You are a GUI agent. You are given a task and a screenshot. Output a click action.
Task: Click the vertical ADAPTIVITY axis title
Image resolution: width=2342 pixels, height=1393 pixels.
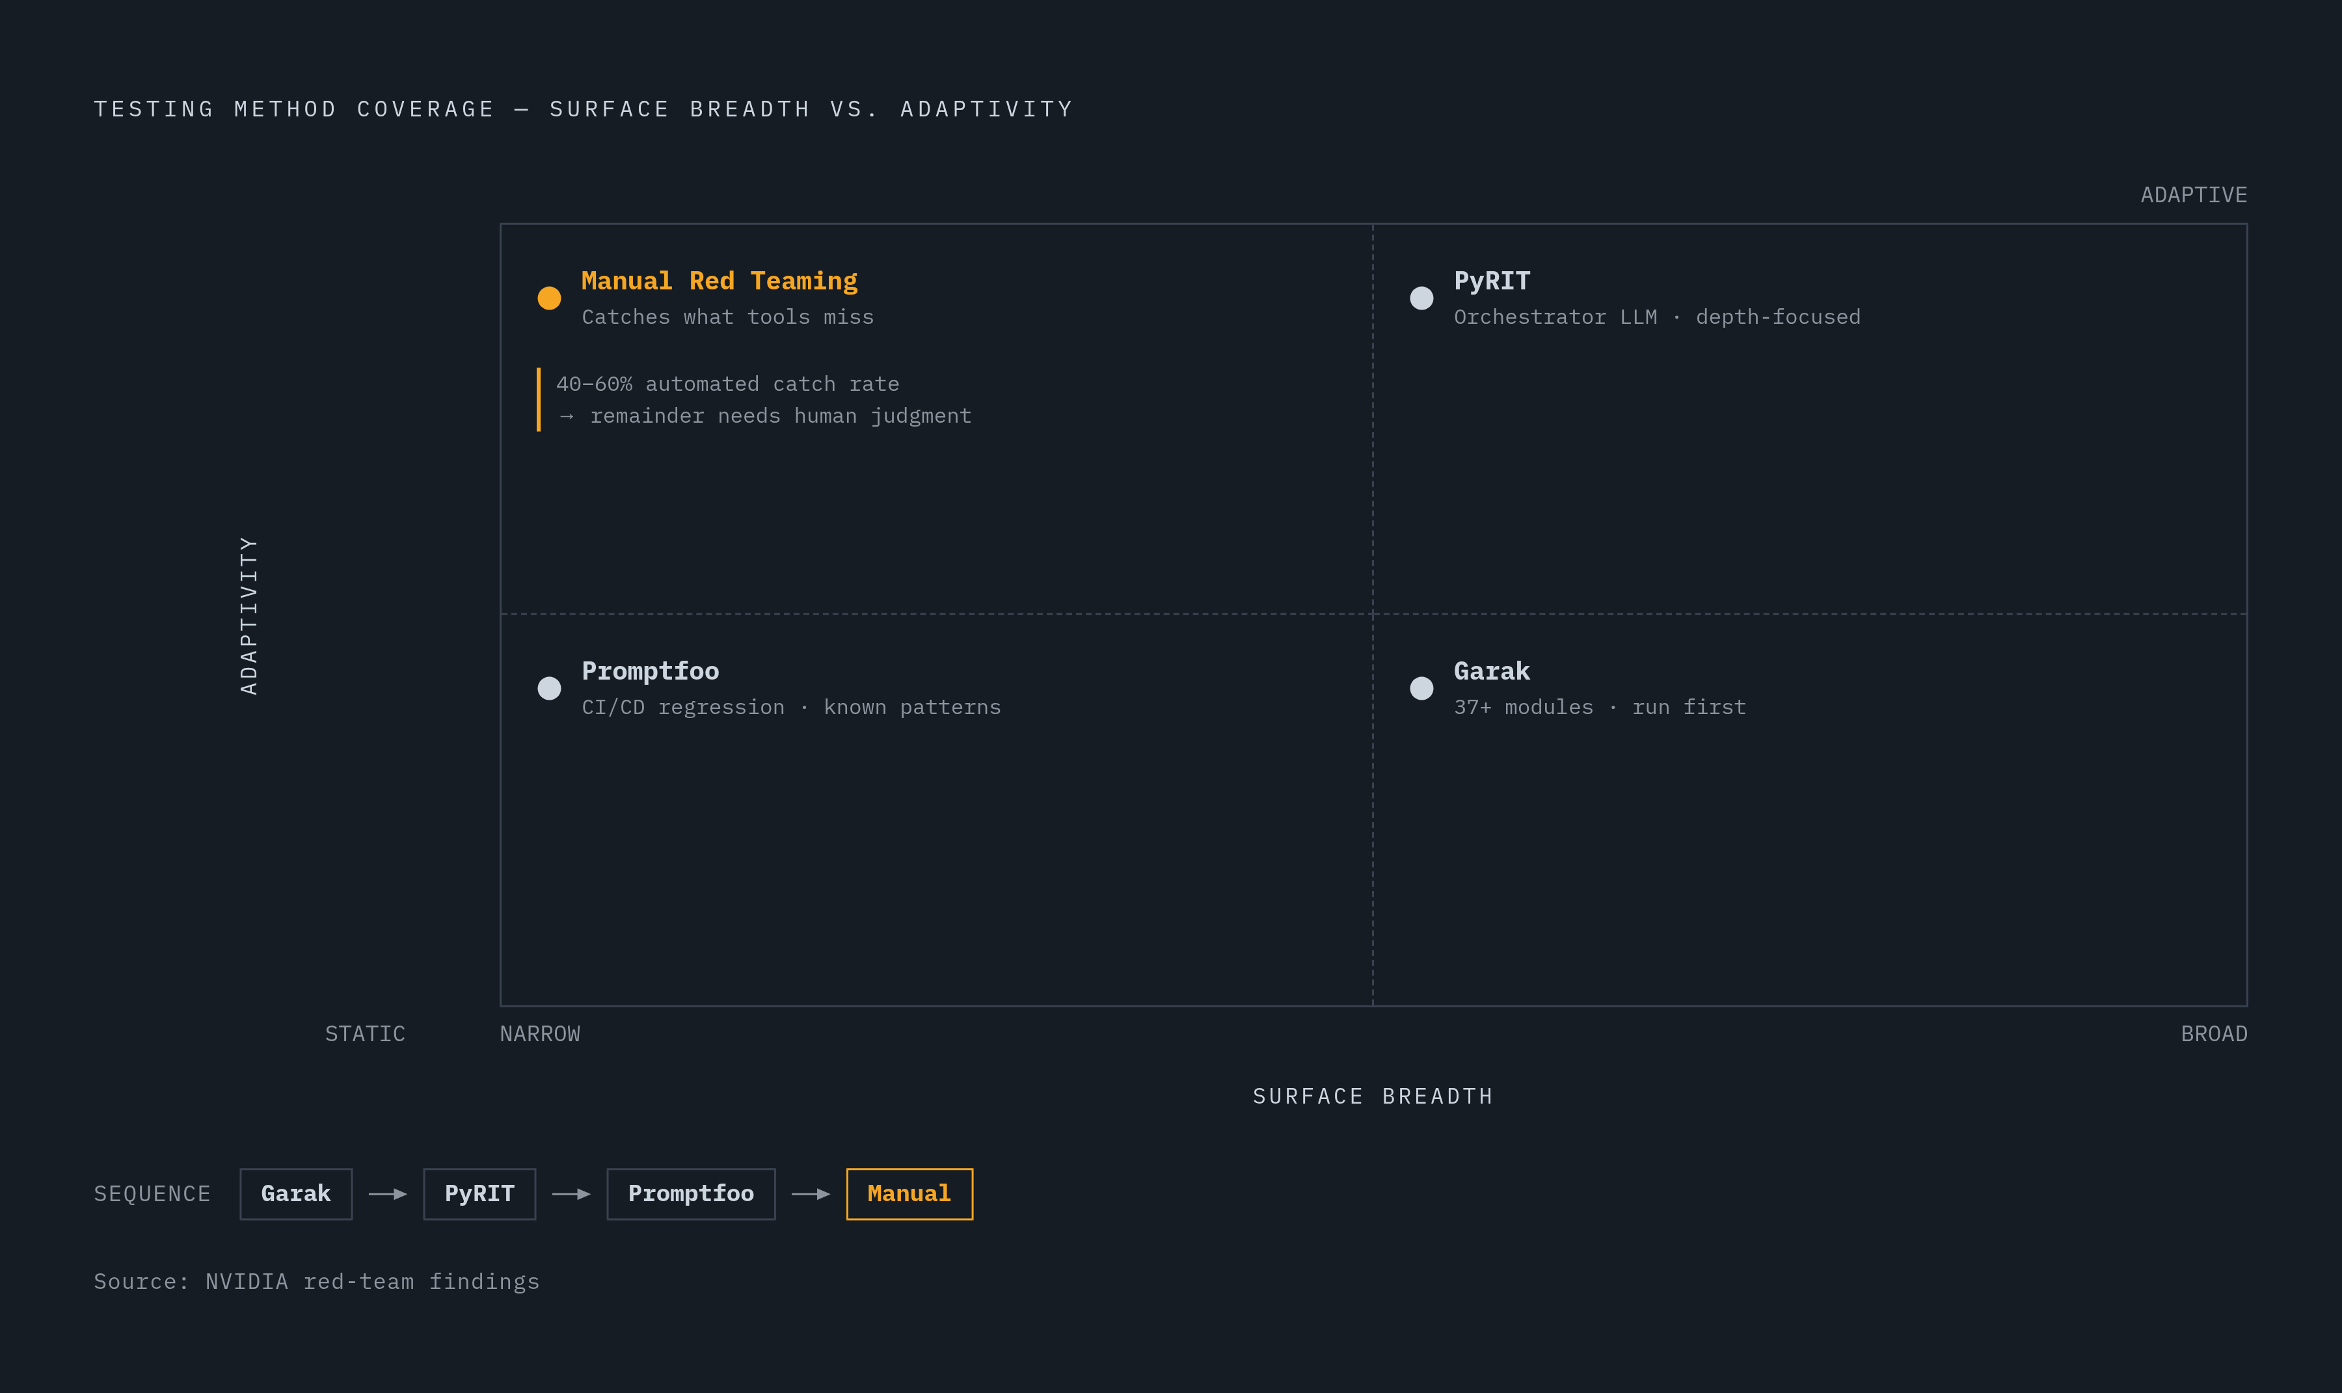(x=249, y=616)
